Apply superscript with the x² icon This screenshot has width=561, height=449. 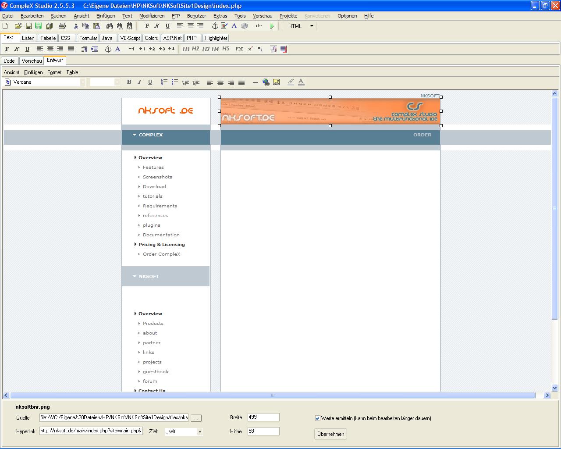(x=251, y=49)
